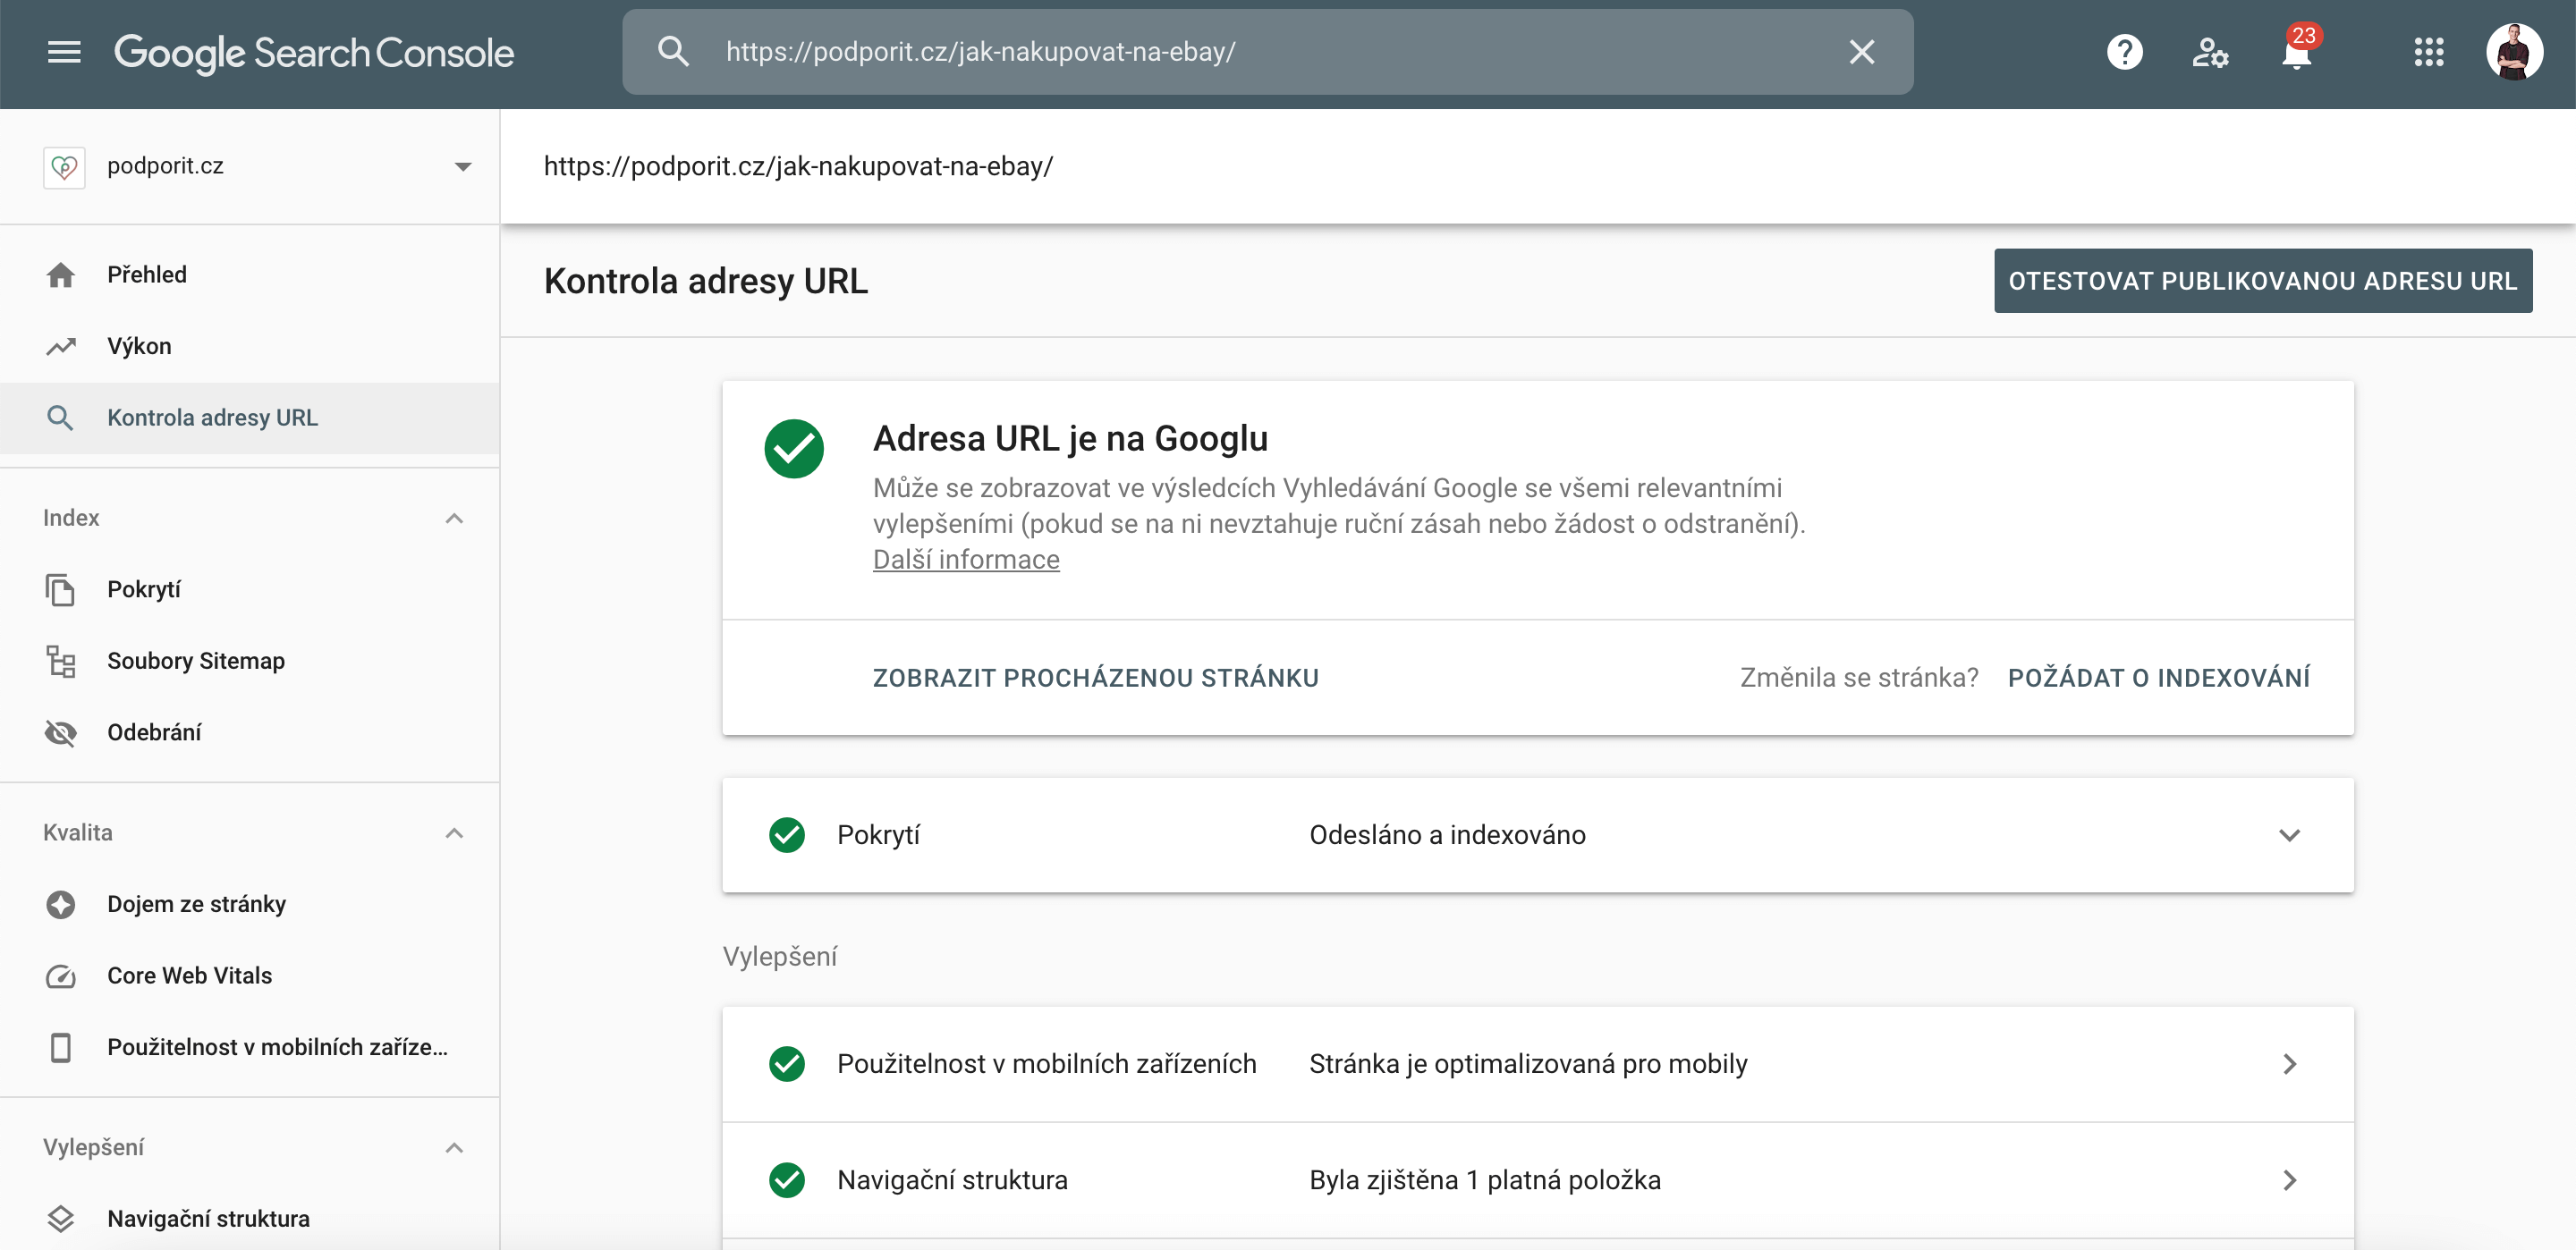This screenshot has height=1250, width=2576.
Task: Click the mobile phone icon in sidebar
Action: (61, 1048)
